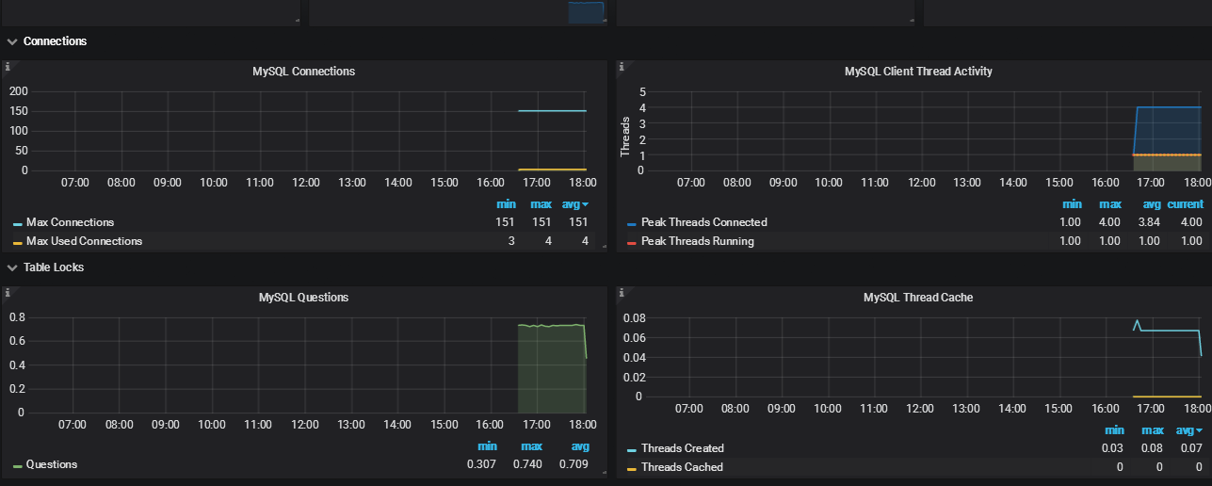Click Threads Cached yellow color swatch

[632, 468]
